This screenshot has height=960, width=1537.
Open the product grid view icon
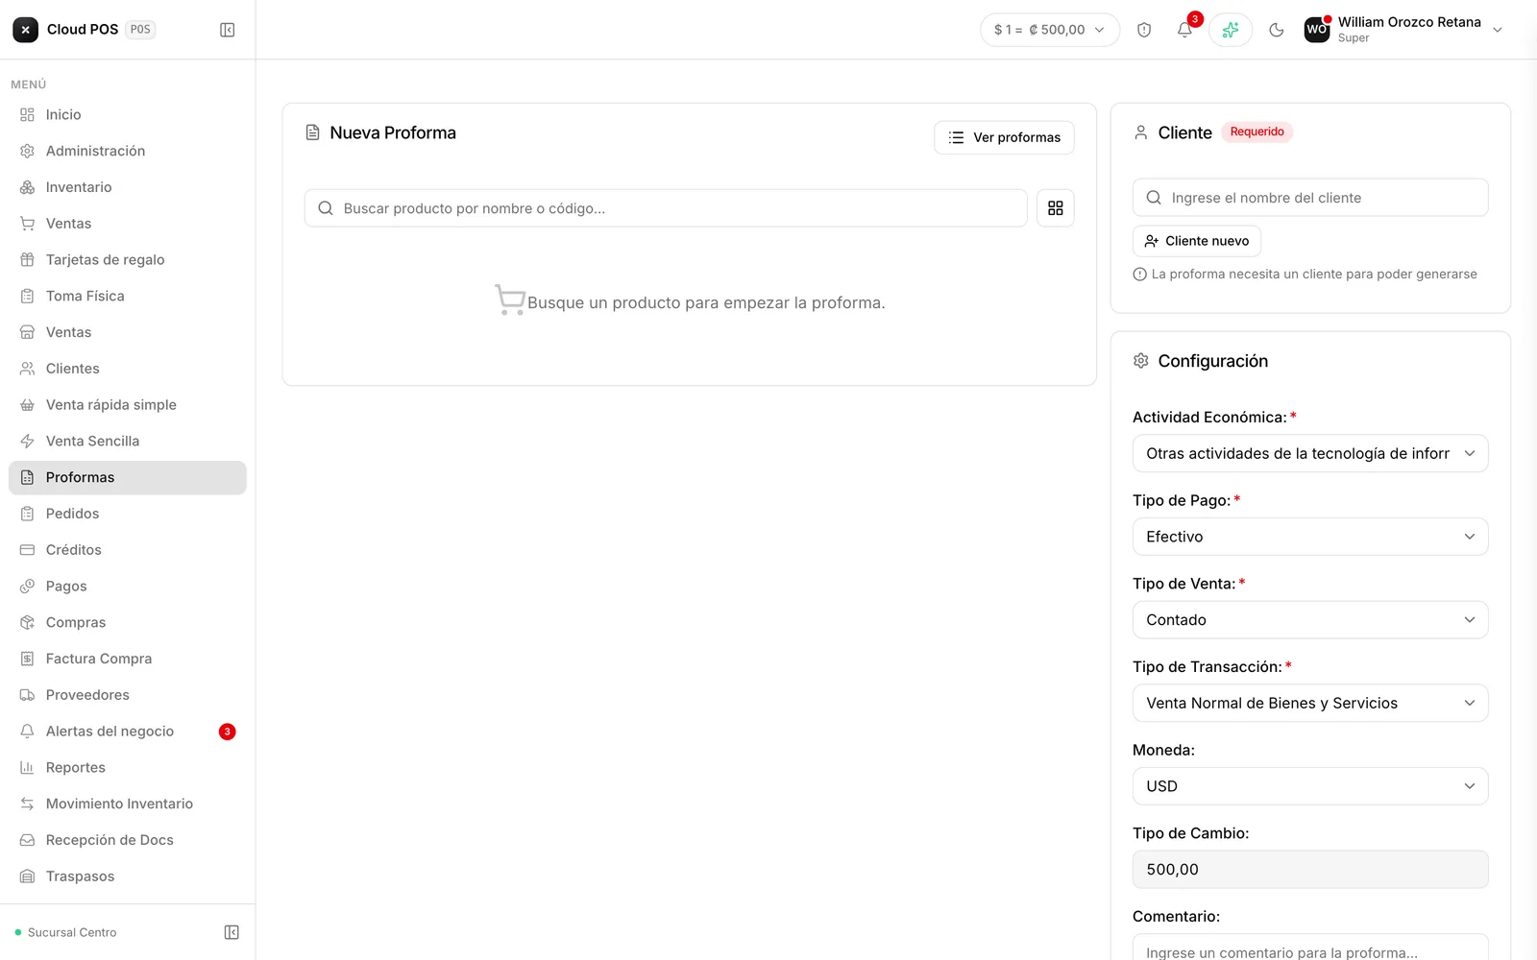coord(1056,208)
